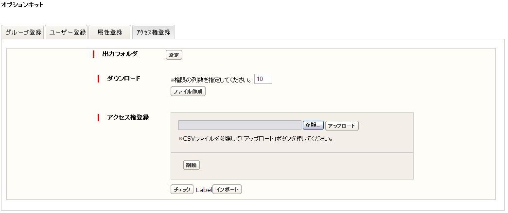
Task: Run the チェック button
Action: click(x=182, y=189)
